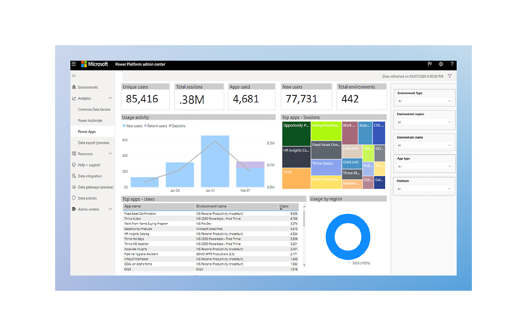
Task: Open Common Data Service analytics
Action: (94, 109)
